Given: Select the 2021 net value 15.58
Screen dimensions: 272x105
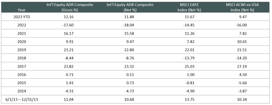Looking at the screenshot, I should pos(130,34).
